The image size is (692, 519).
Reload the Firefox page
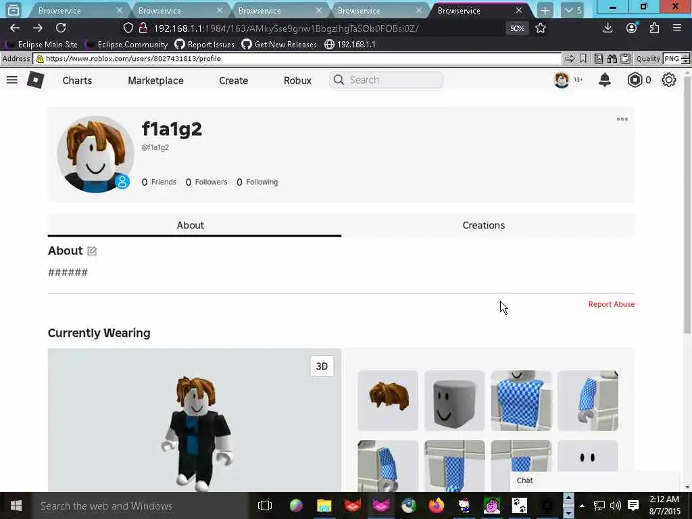[x=61, y=28]
